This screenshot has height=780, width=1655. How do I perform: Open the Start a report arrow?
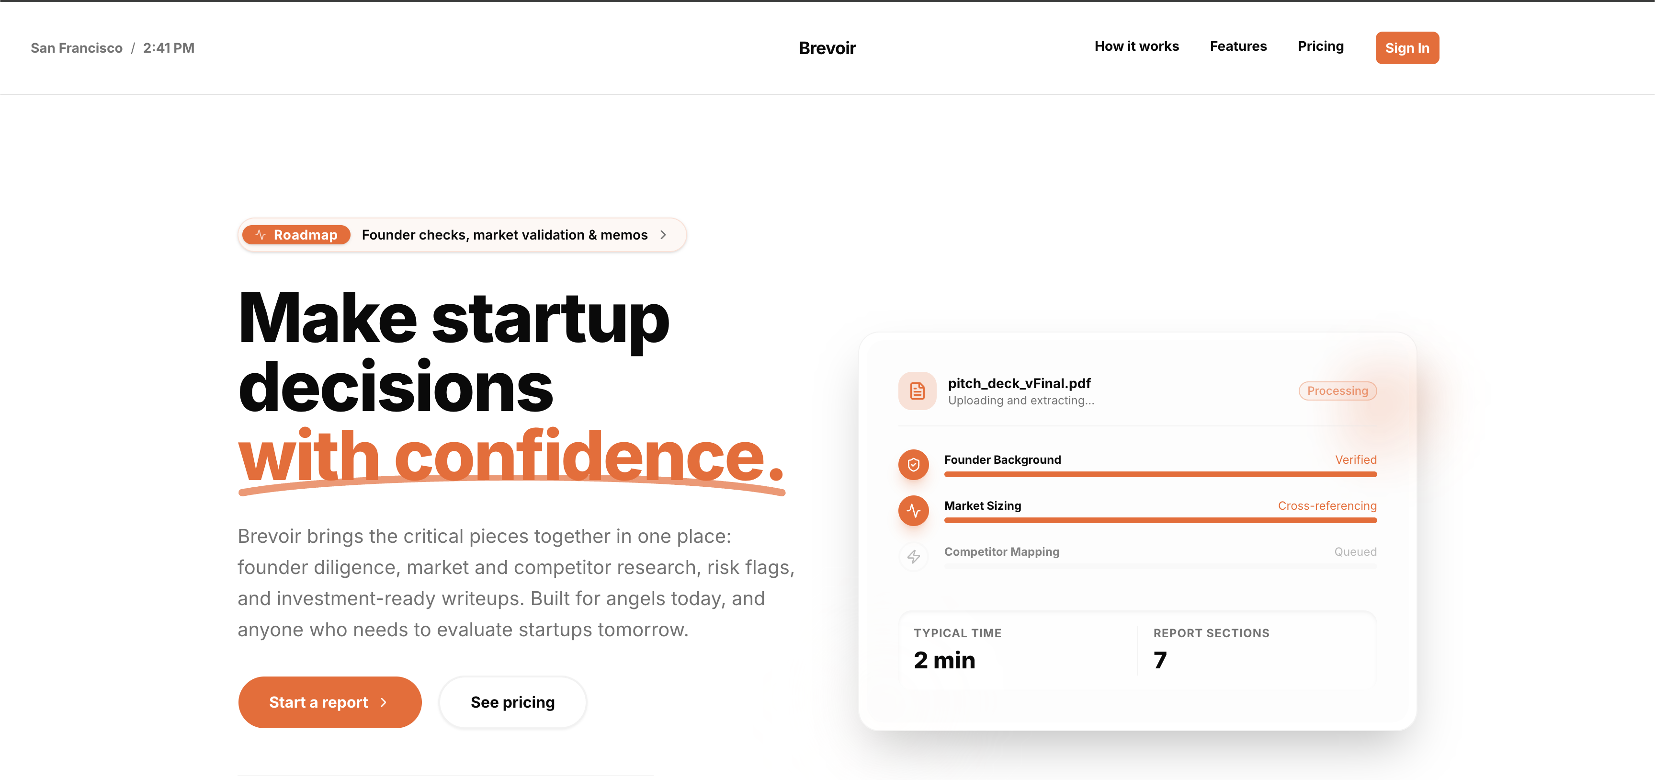(383, 702)
